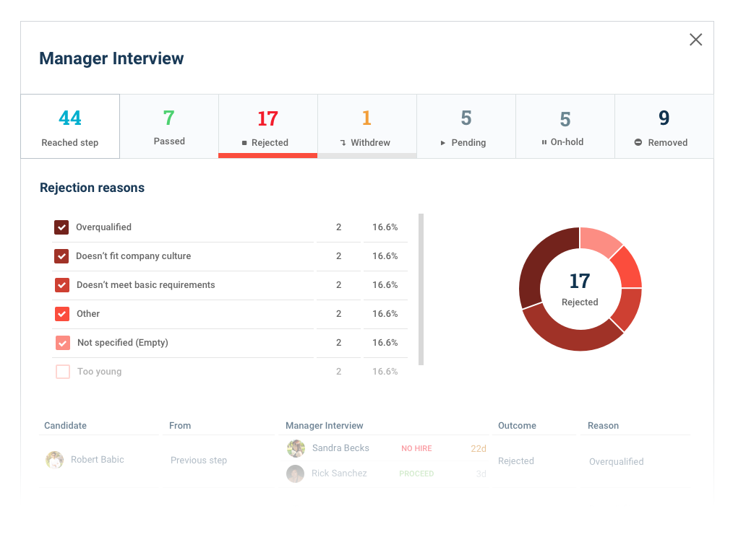Switch to the Withdrew tab
Screen dimensions: 733x537
[x=366, y=126]
